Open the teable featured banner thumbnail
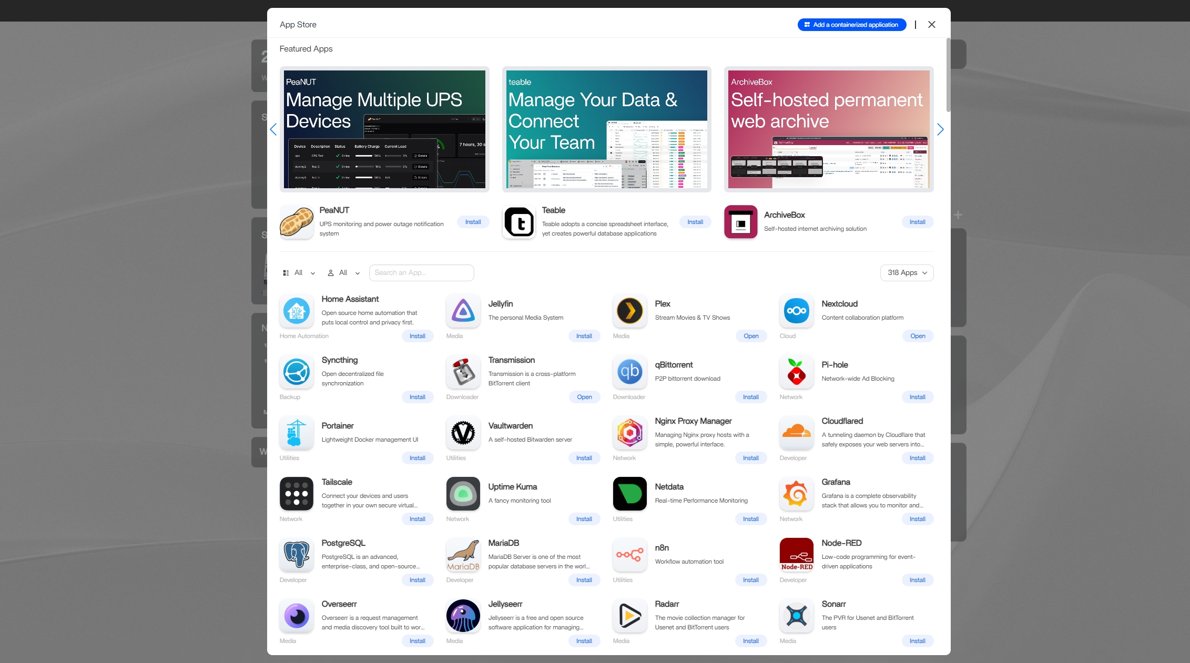The height and width of the screenshot is (663, 1190). [606, 129]
